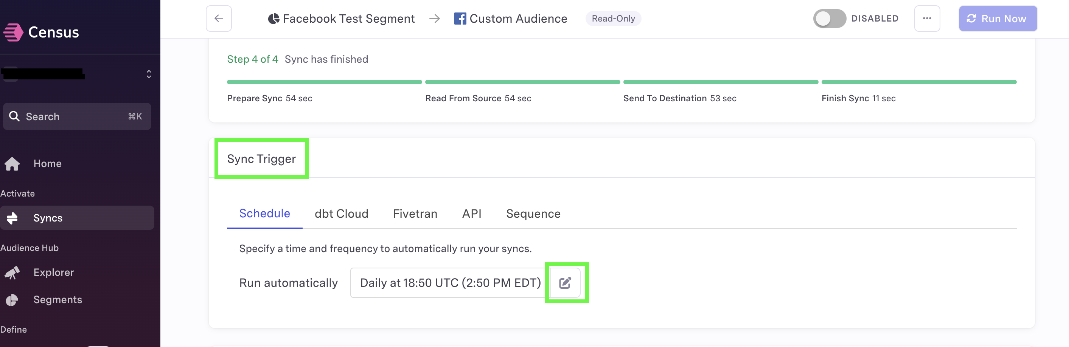Click the back arrow button
The image size is (1069, 347).
[x=219, y=19]
